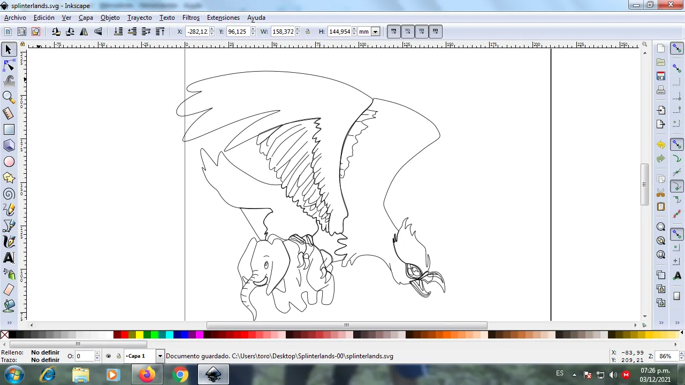Choose the Calligraphy tool
This screenshot has width=685, height=385.
pyautogui.click(x=9, y=242)
